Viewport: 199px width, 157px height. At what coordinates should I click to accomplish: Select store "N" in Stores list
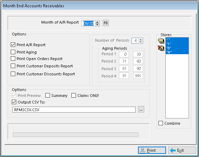point(177,52)
